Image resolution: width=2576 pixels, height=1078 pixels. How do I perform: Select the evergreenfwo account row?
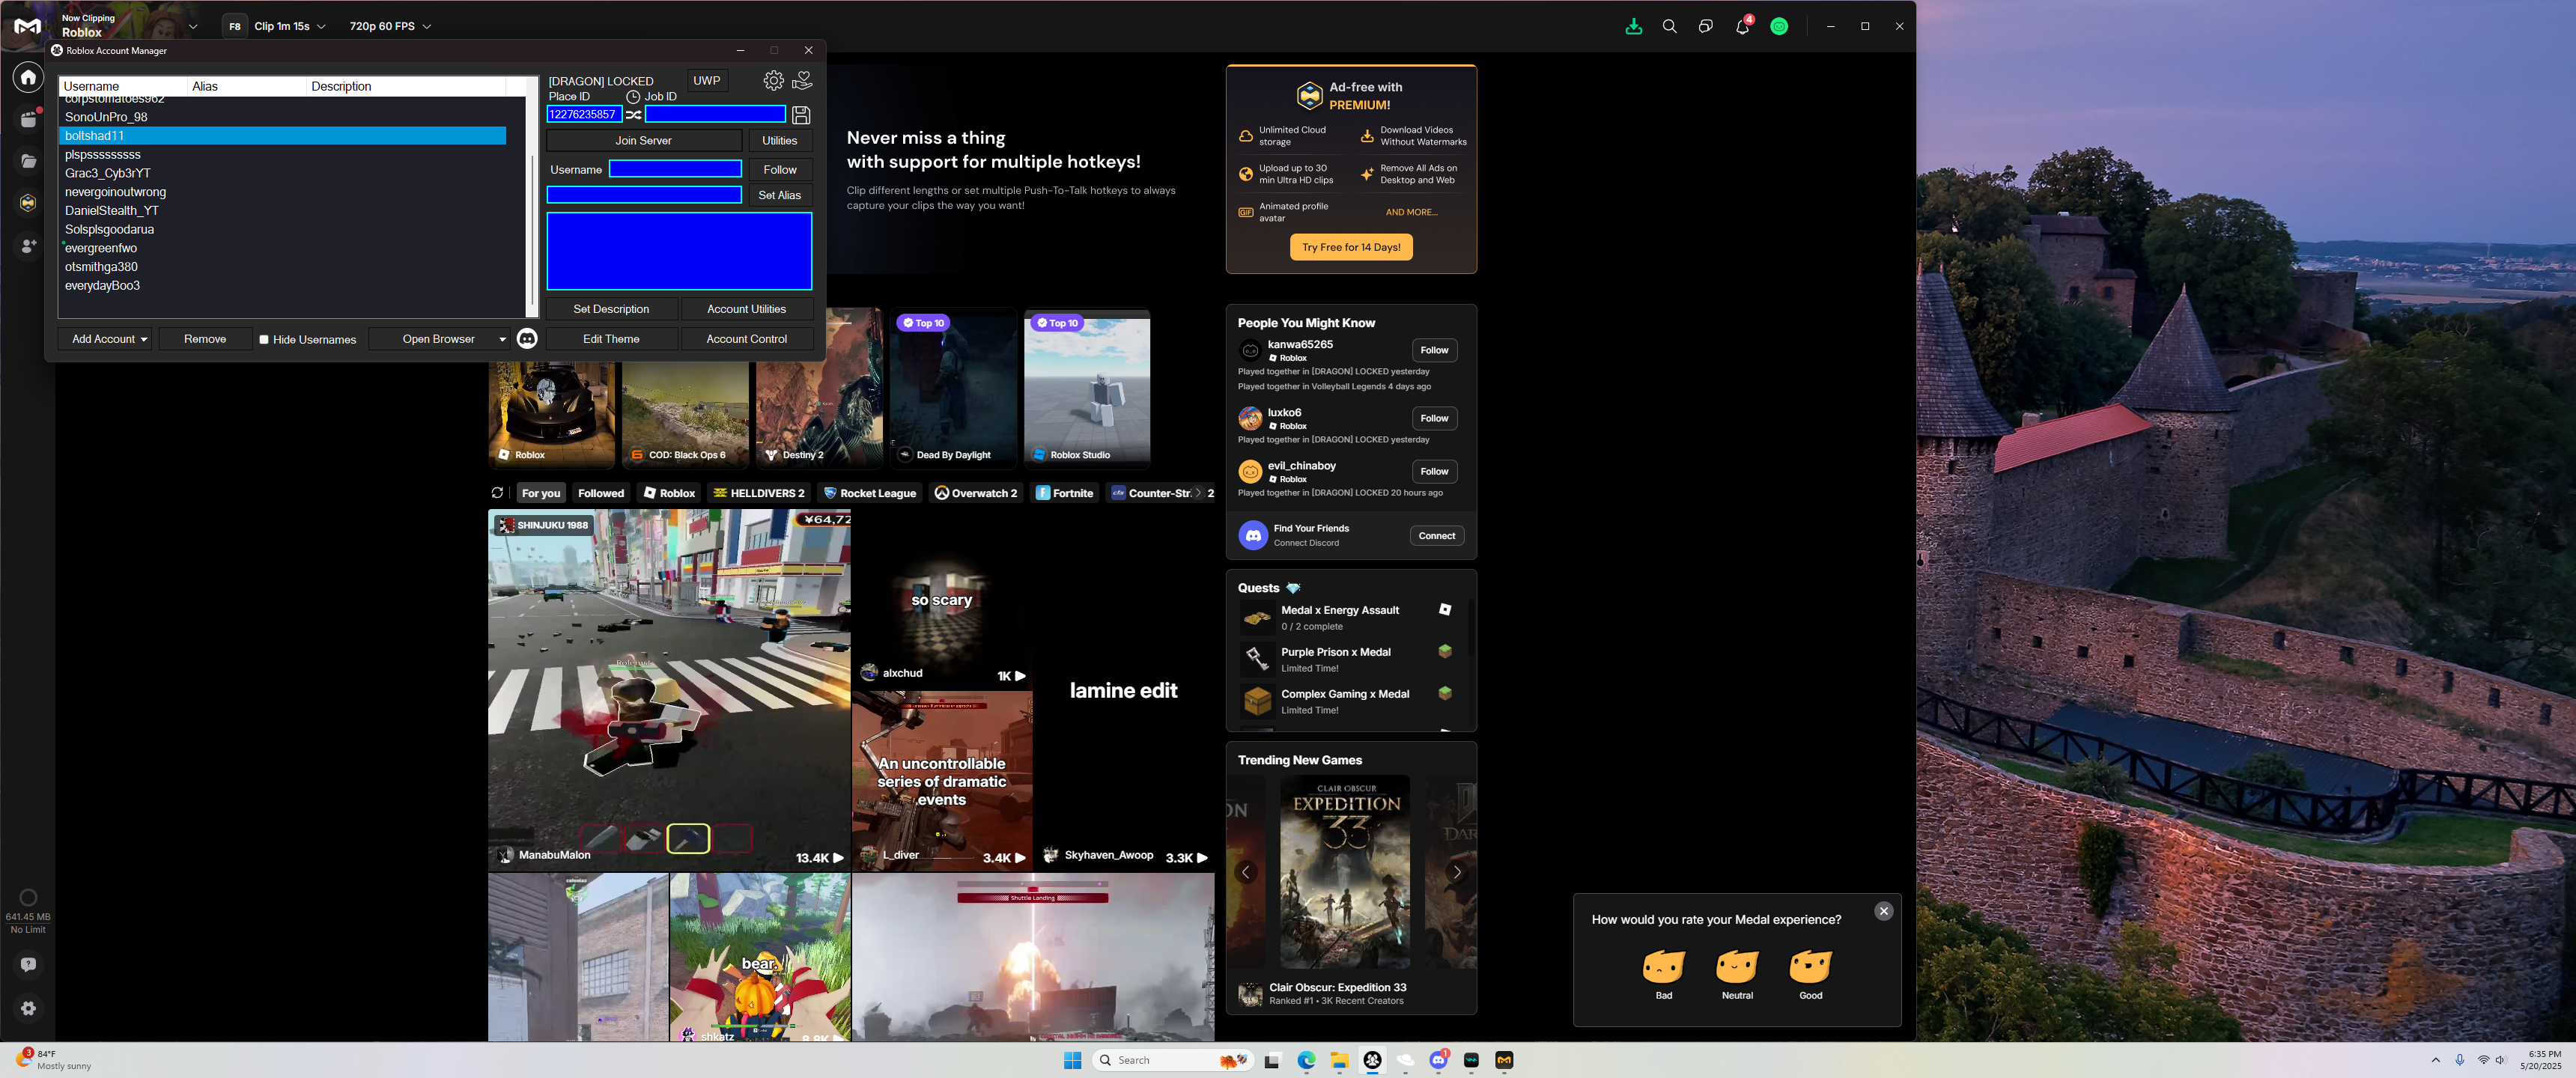tap(283, 248)
